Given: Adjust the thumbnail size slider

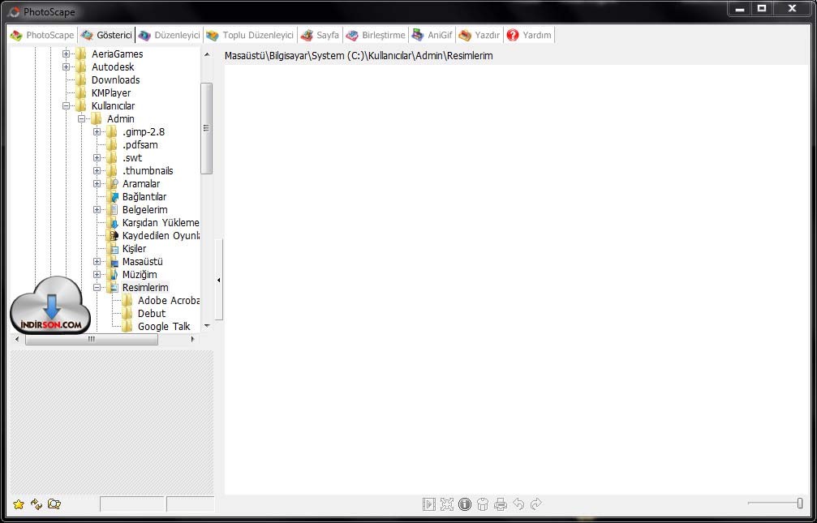Looking at the screenshot, I should [800, 504].
